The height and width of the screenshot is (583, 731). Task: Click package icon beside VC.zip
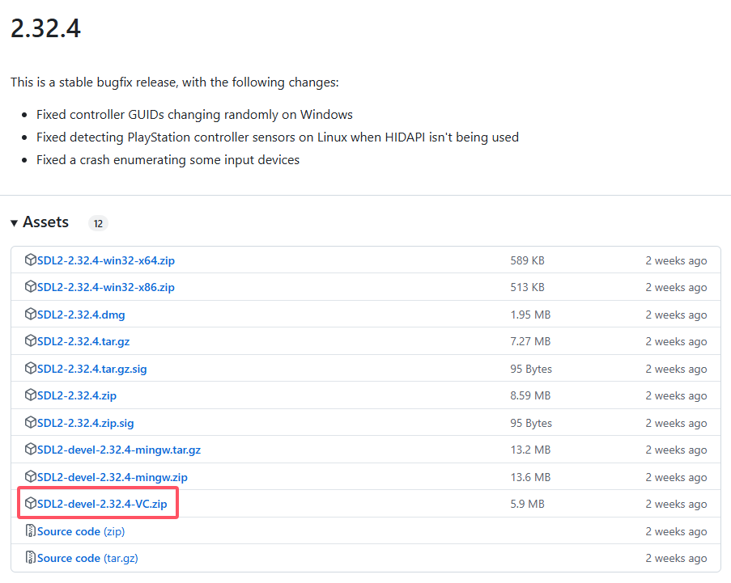30,504
